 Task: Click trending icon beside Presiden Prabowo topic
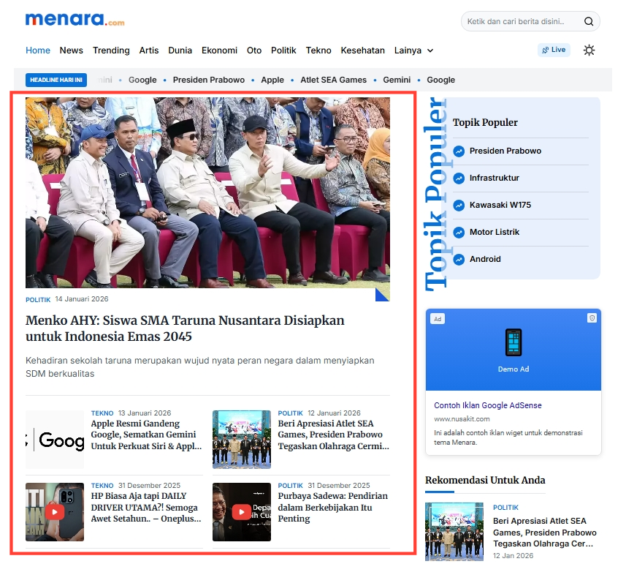tap(459, 151)
